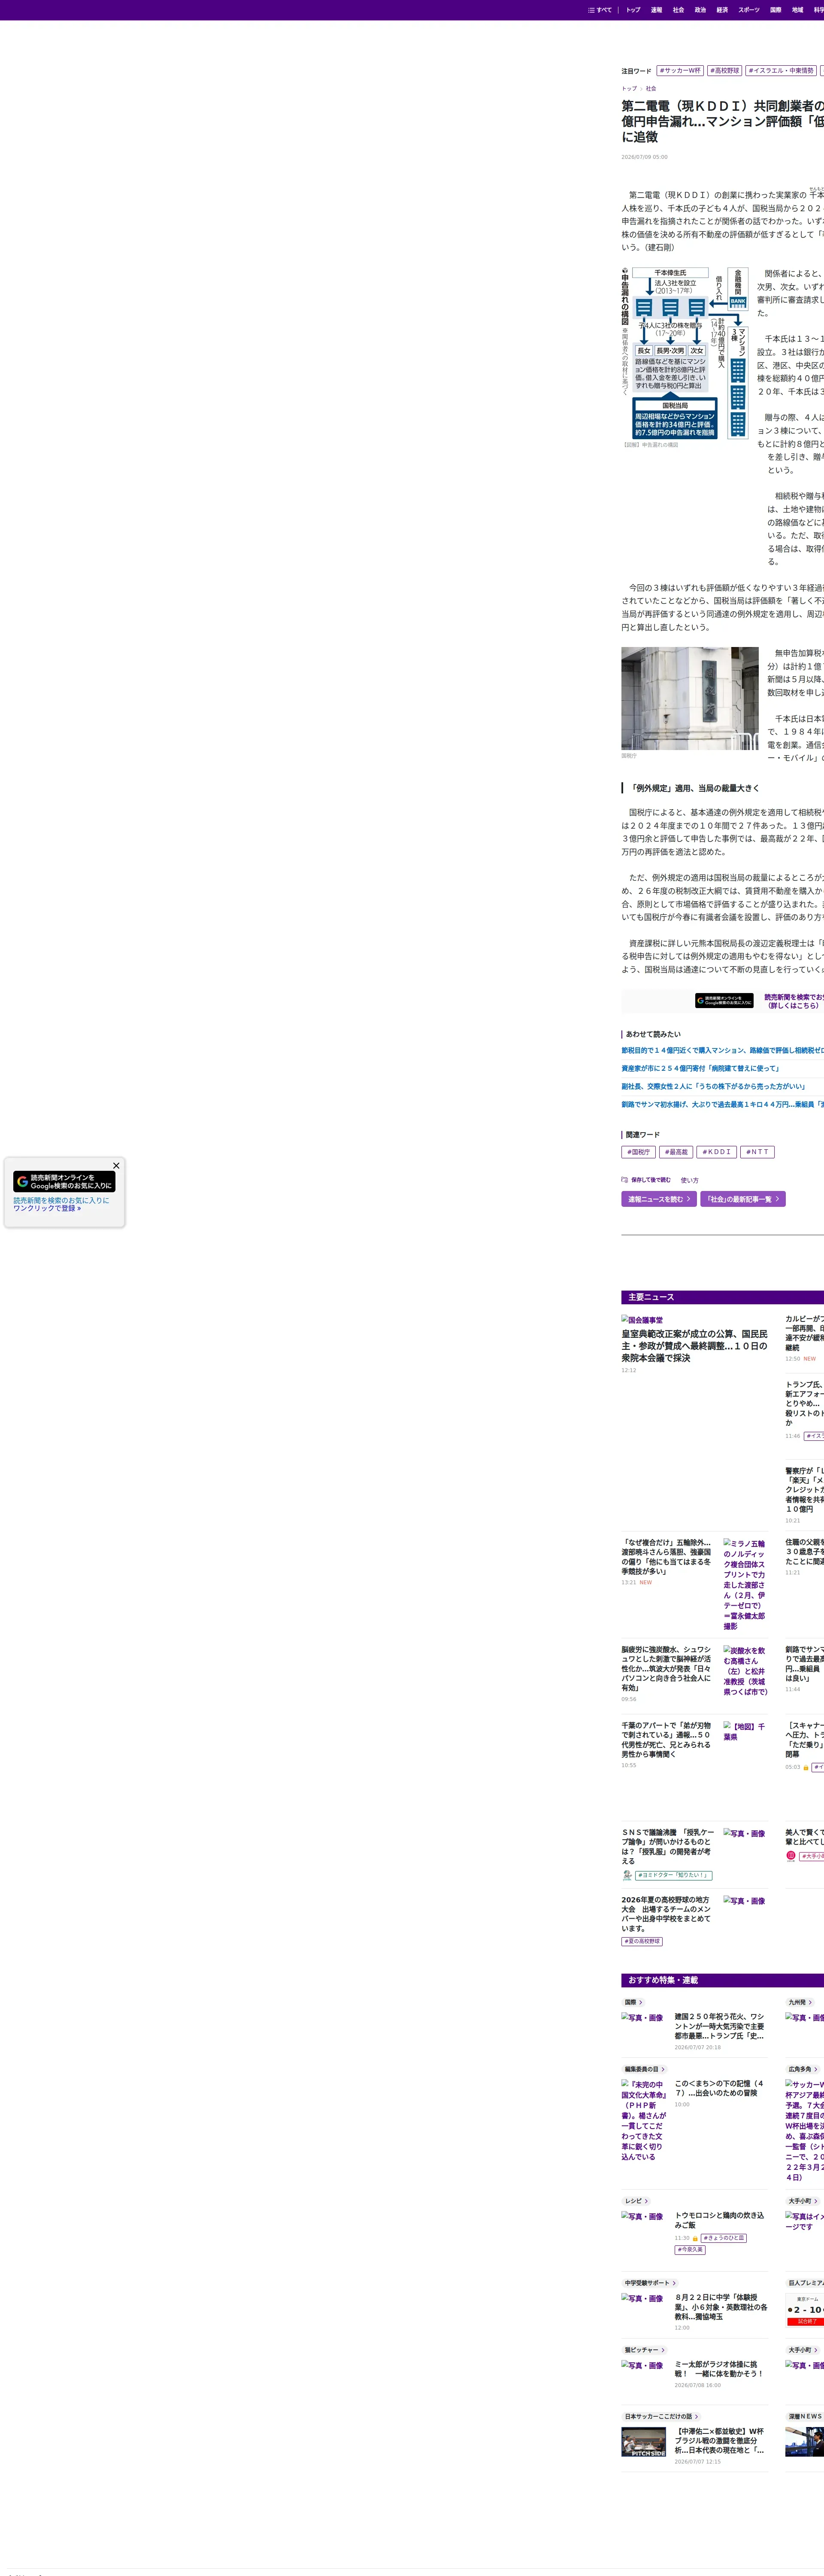Open the 経済 navigation item
824x2576 pixels.
click(722, 10)
